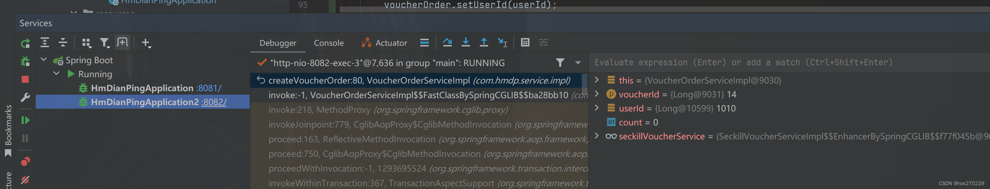
Task: Open the Group By options icon
Action: 87,43
